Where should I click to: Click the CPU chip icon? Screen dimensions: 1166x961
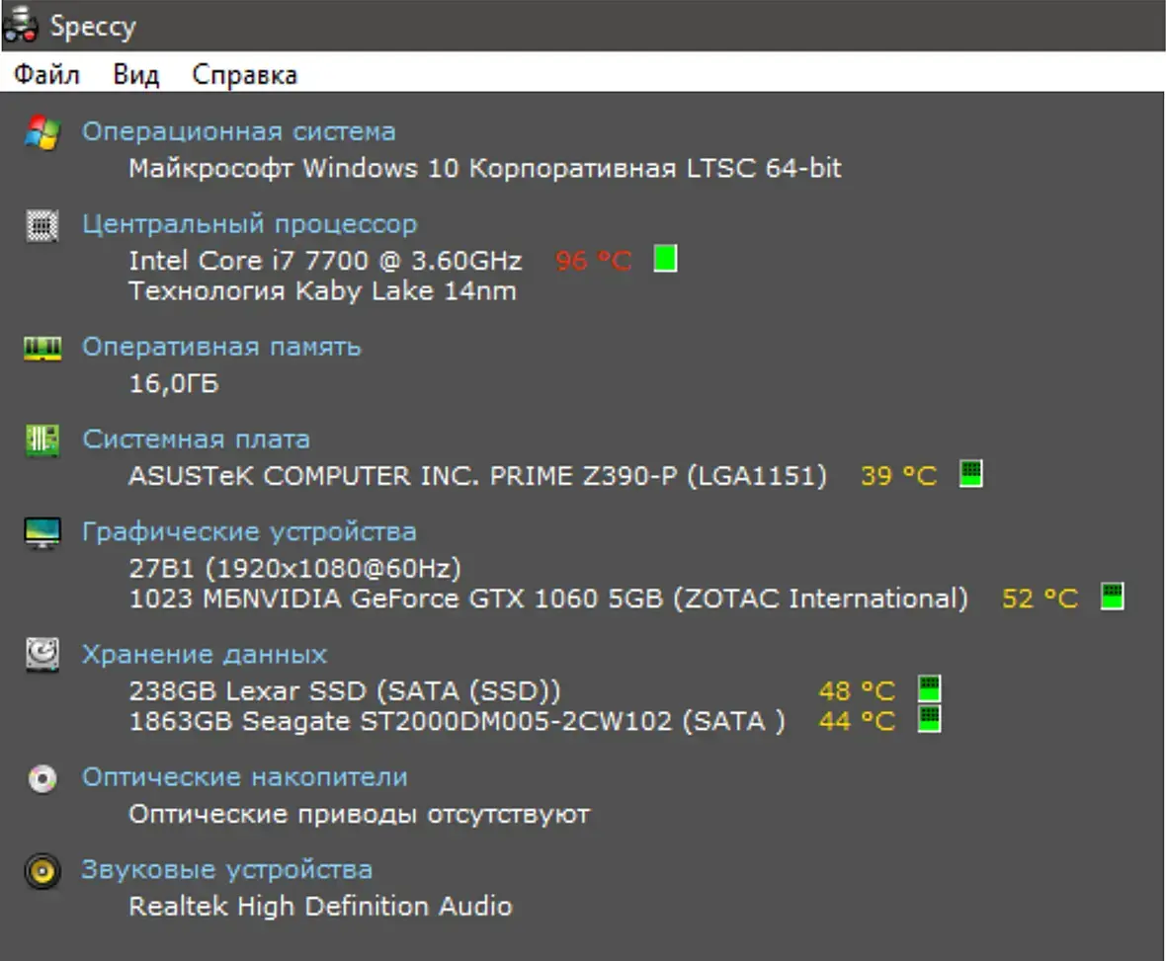pyautogui.click(x=42, y=225)
